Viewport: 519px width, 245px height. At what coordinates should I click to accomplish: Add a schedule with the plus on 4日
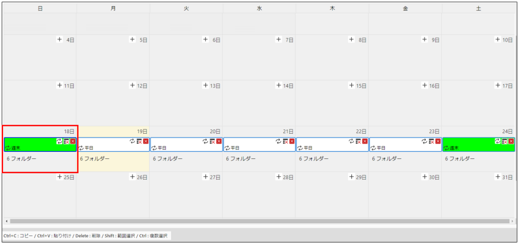click(60, 39)
